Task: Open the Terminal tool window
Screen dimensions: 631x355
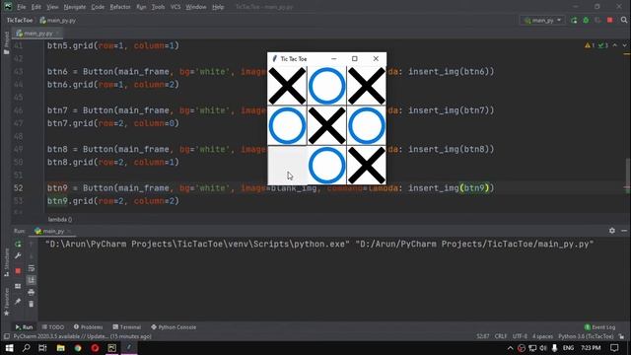Action: point(127,327)
